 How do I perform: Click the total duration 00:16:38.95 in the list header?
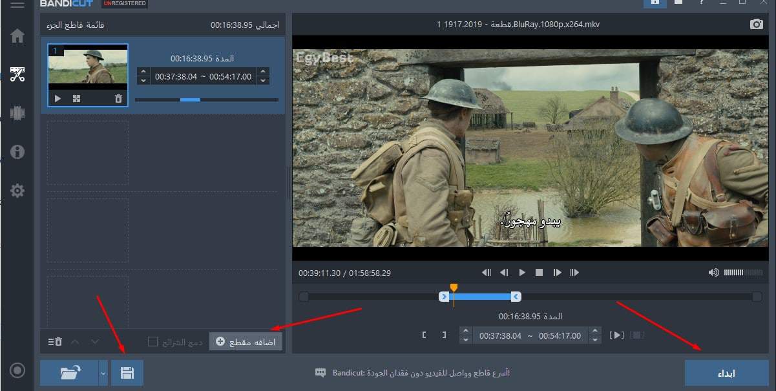pyautogui.click(x=230, y=25)
